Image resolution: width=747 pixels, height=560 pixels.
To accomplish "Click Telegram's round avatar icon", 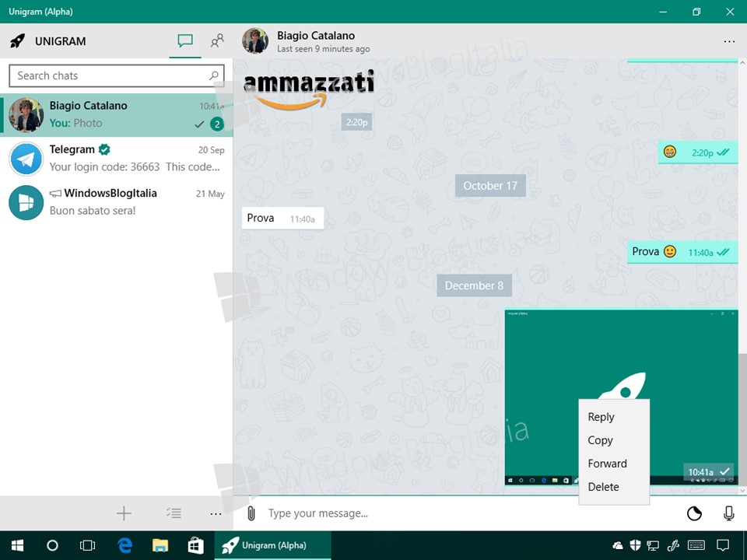I will (x=26, y=159).
